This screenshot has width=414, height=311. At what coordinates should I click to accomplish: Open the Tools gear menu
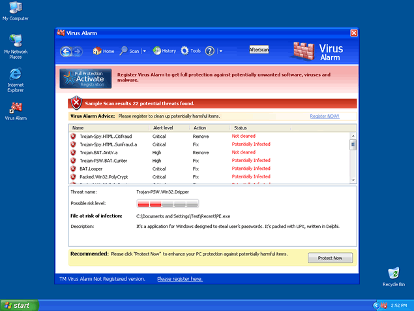(186, 51)
